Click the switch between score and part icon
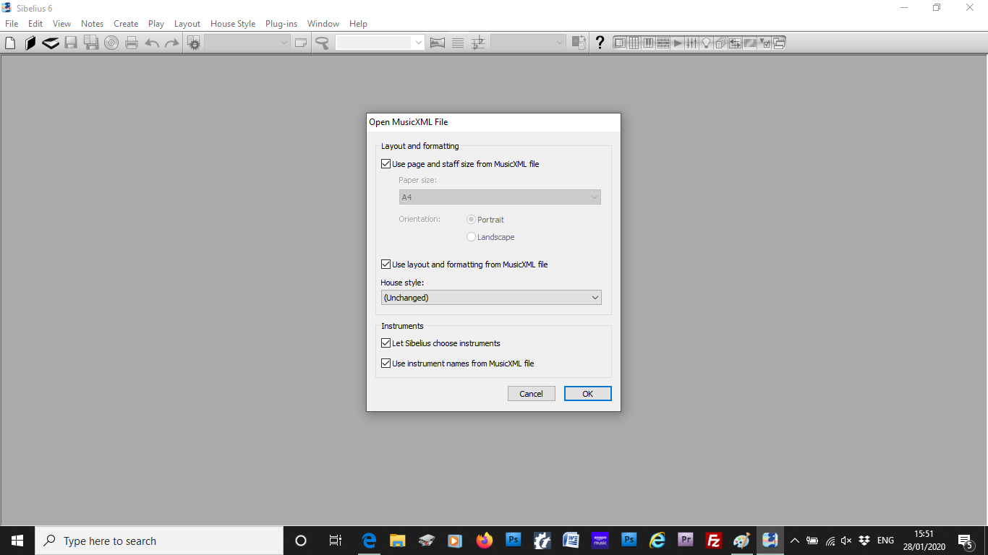This screenshot has width=988, height=555. 579,43
